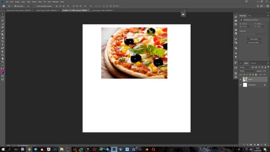Open the Properties panel flyout menu
Screen dimensions: 270x152
coord(268,16)
